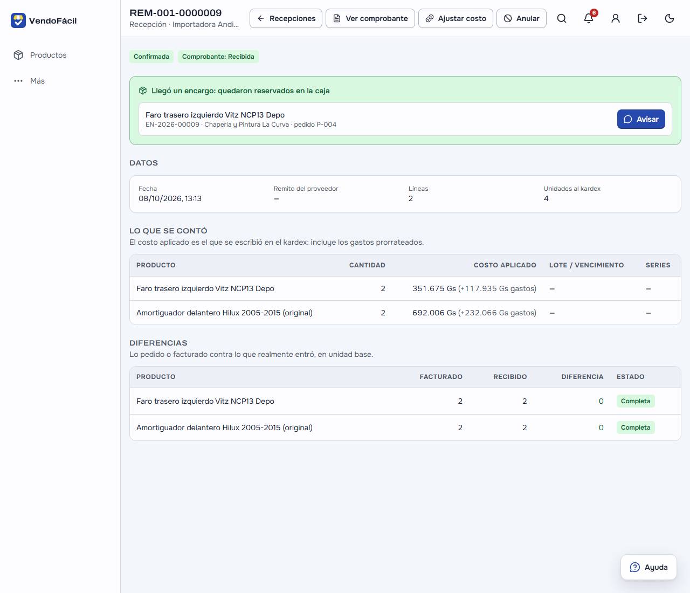Image resolution: width=690 pixels, height=593 pixels.
Task: Click the Comprobante: Recibida badge
Action: tap(218, 57)
